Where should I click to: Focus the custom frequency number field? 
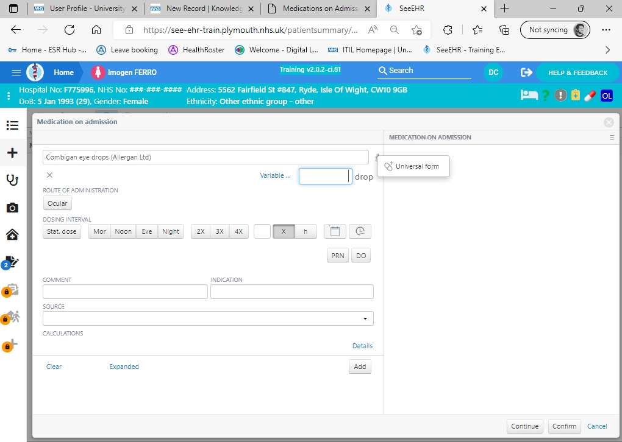[262, 231]
